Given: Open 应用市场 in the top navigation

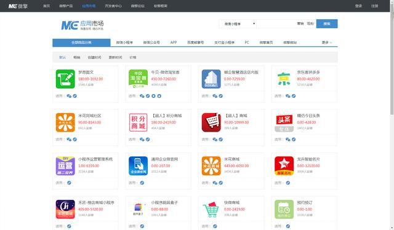Looking at the screenshot, I should click(x=89, y=6).
